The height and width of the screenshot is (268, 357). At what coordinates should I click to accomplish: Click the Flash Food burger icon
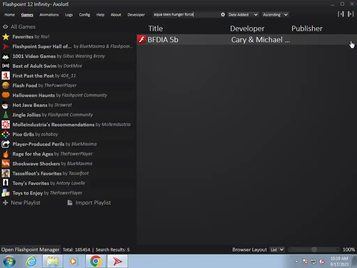click(x=6, y=85)
